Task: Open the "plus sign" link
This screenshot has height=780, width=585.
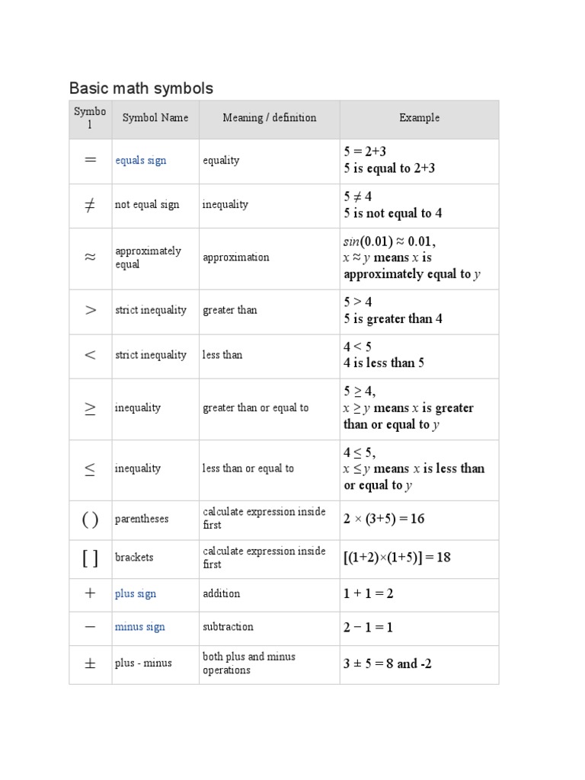Action: [135, 594]
